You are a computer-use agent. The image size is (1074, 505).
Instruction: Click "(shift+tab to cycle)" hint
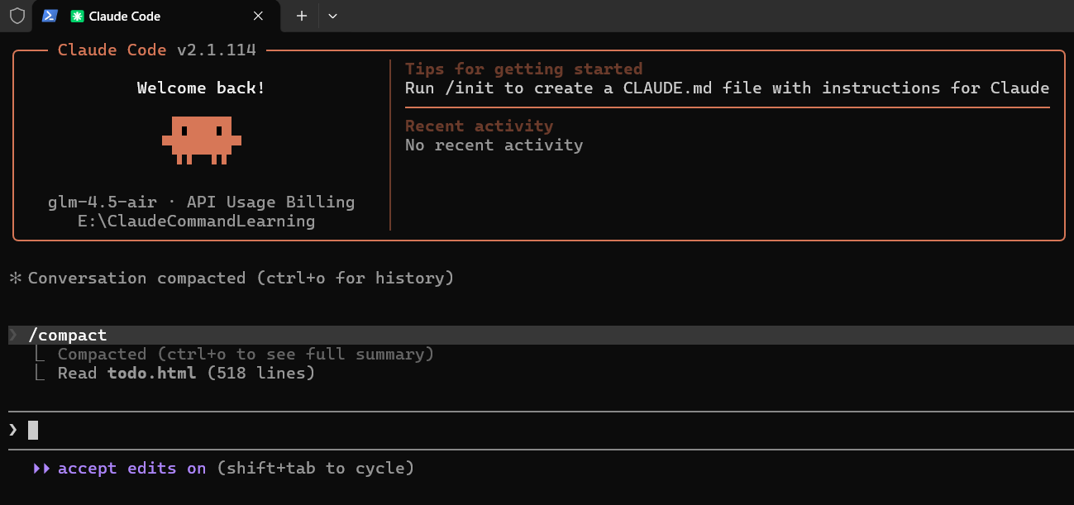pyautogui.click(x=316, y=469)
